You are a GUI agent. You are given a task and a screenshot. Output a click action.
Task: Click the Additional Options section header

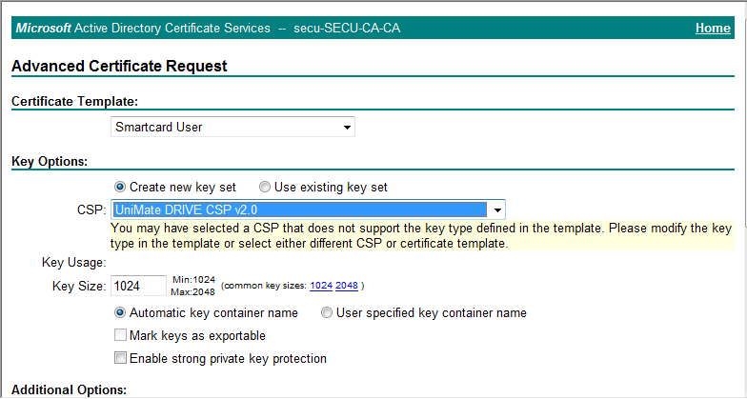(x=69, y=390)
